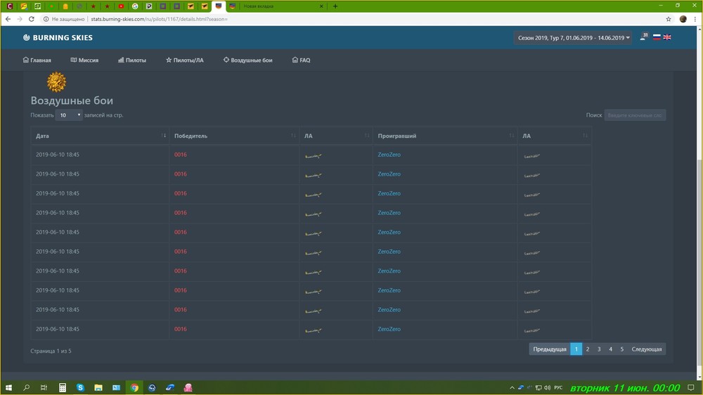Select pagination page 1

tap(576, 349)
